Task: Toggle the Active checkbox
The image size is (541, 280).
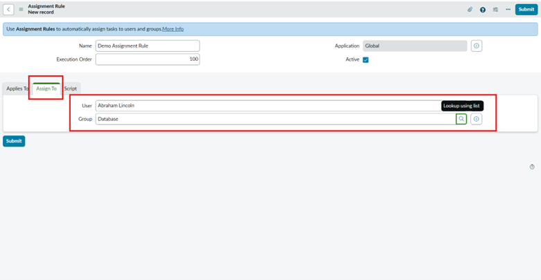Action: point(366,59)
